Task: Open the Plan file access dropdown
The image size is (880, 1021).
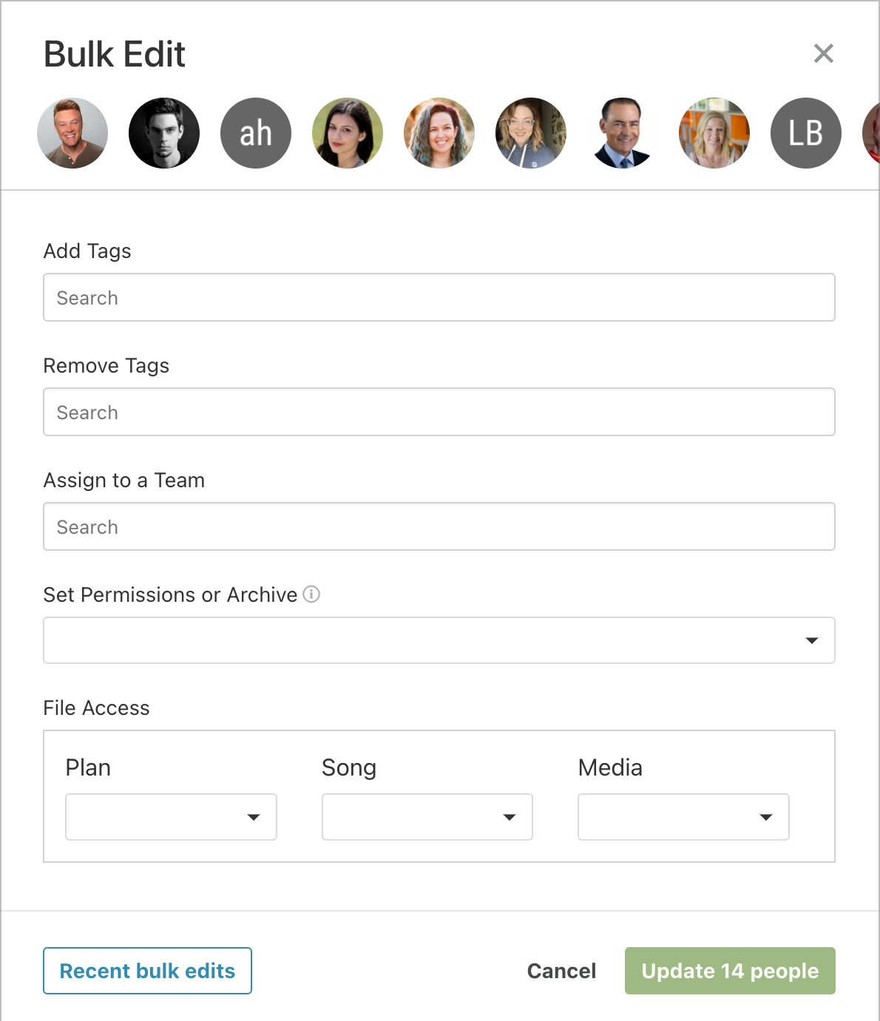Action: (x=171, y=817)
